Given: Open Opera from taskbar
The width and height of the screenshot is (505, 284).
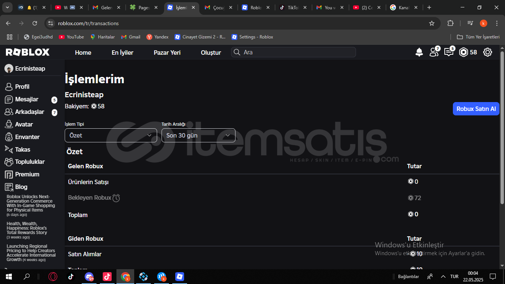Looking at the screenshot, I should [x=53, y=277].
